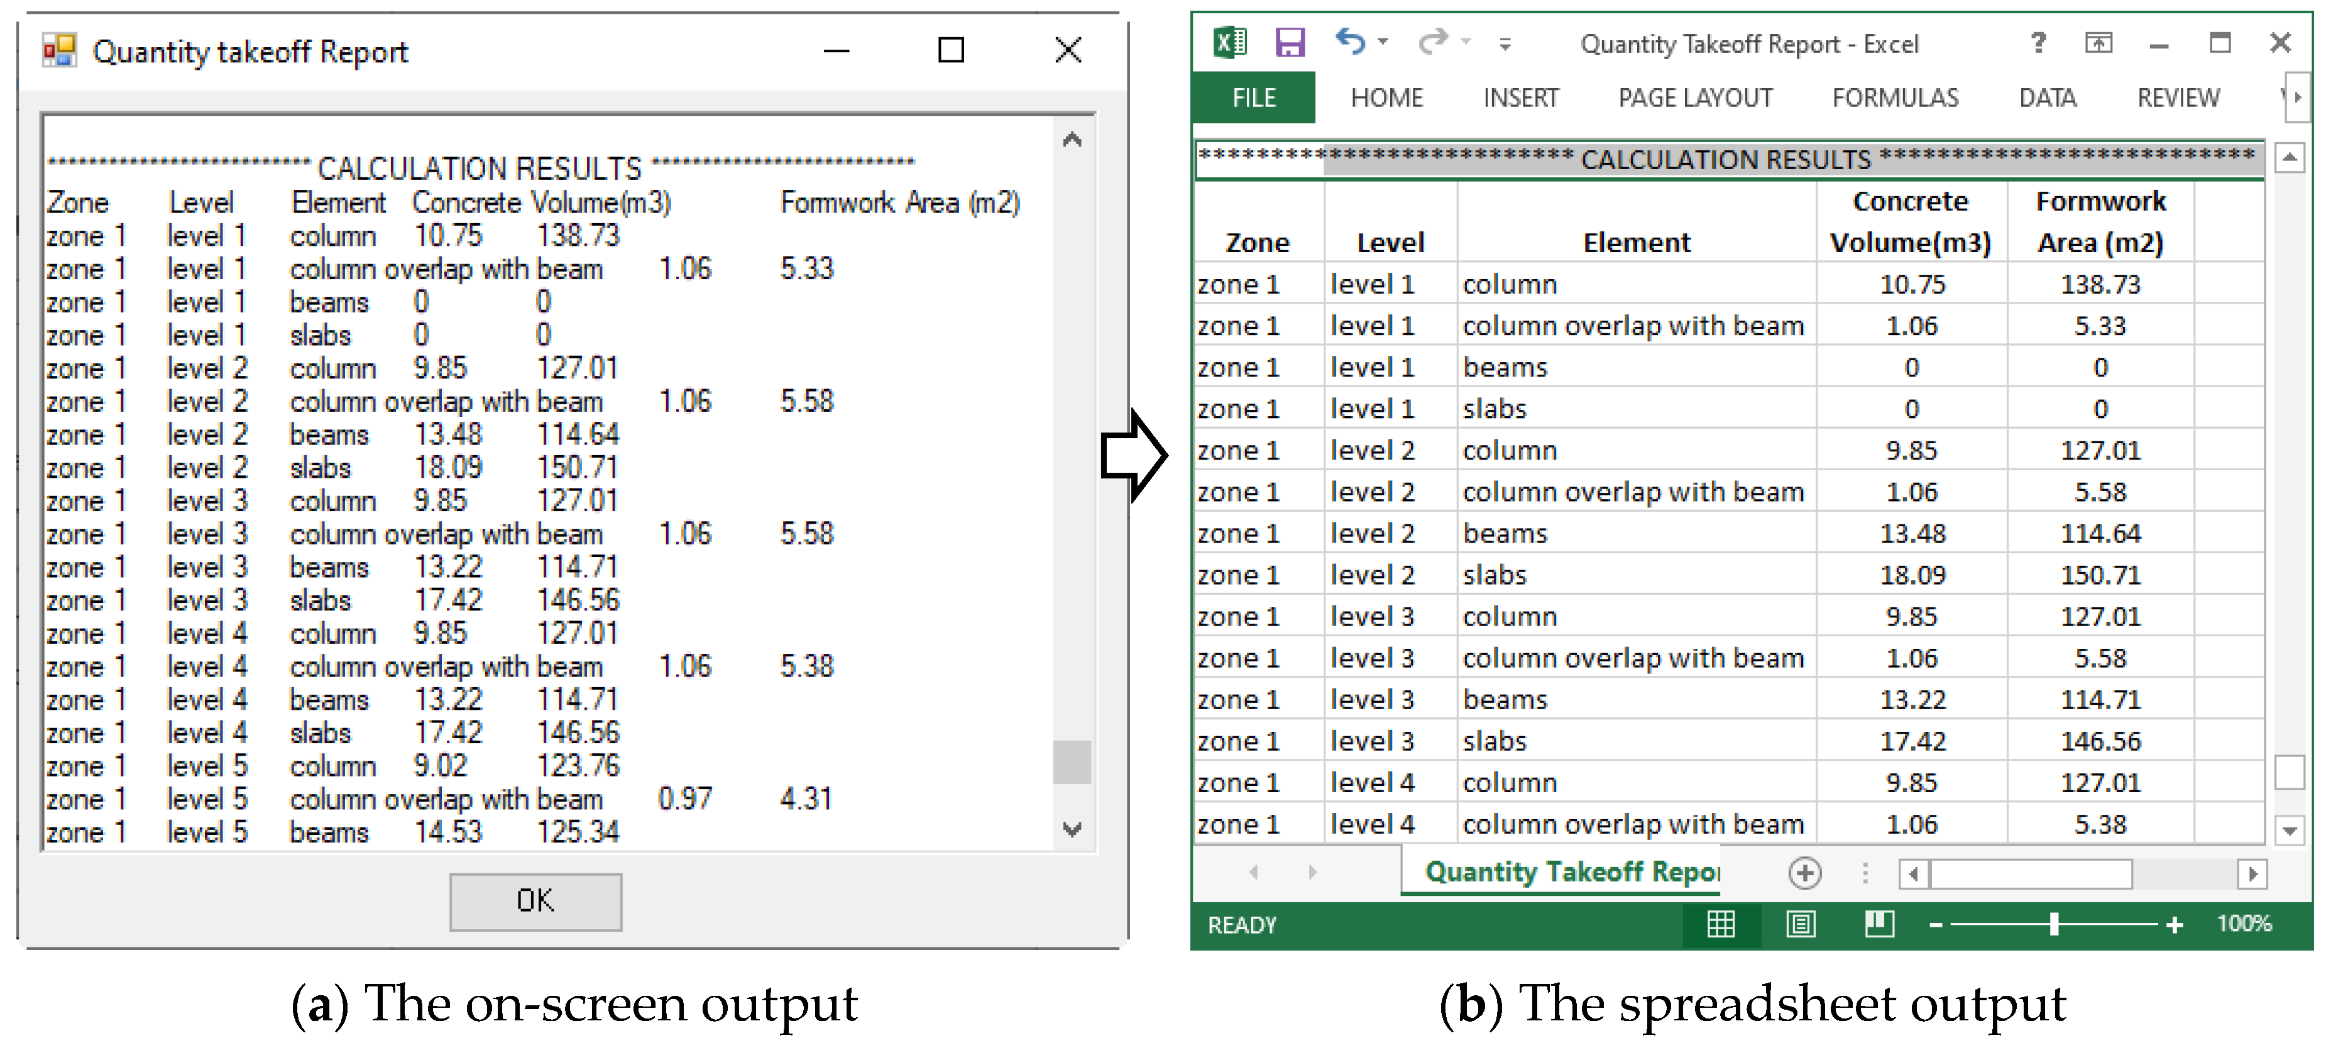
Task: Switch to Page Layout view icon
Action: click(x=1801, y=924)
